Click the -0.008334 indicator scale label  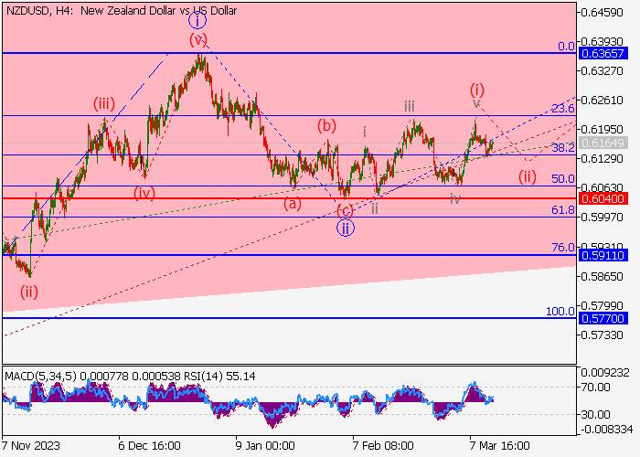pos(605,430)
